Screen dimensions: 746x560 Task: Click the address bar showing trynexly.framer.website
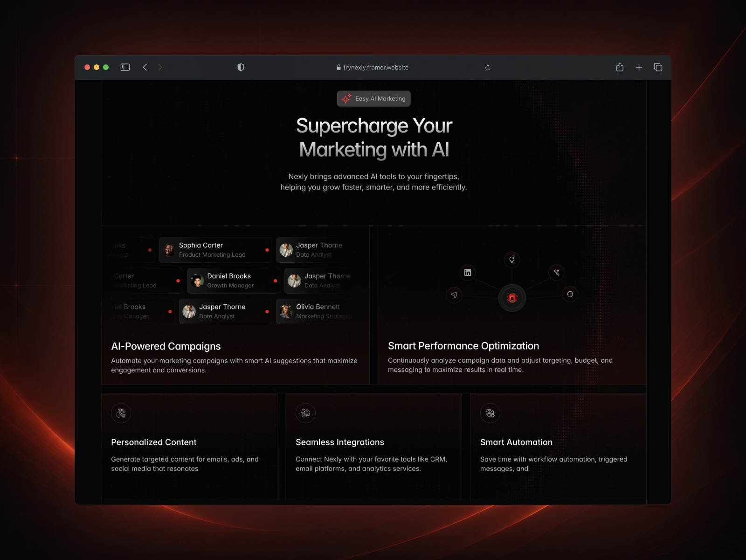click(x=373, y=67)
